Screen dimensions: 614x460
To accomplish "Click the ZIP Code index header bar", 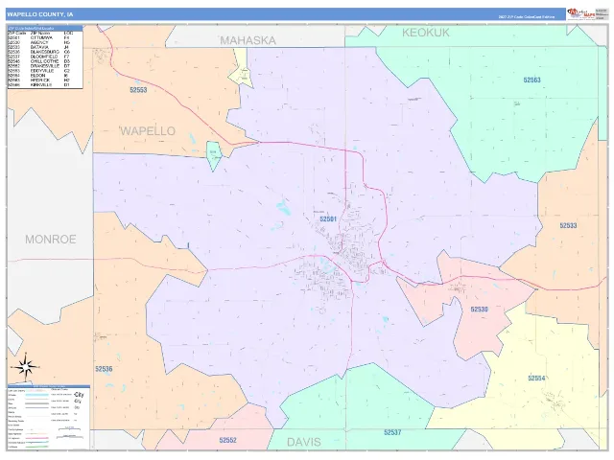I will 45,28.
